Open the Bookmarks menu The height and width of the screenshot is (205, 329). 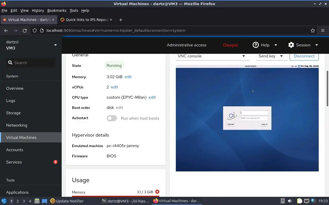coord(57,11)
